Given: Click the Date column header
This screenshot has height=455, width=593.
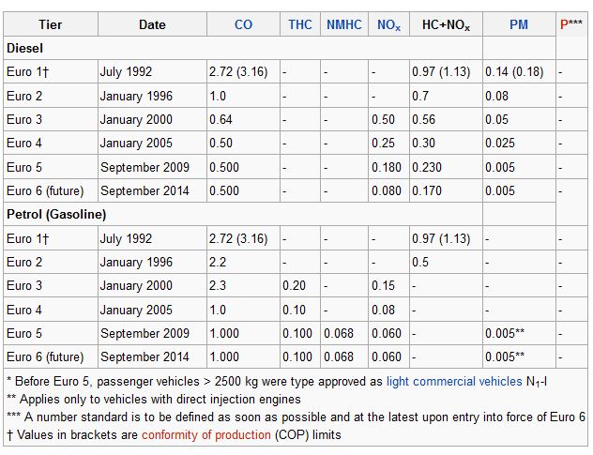Looking at the screenshot, I should point(152,25).
